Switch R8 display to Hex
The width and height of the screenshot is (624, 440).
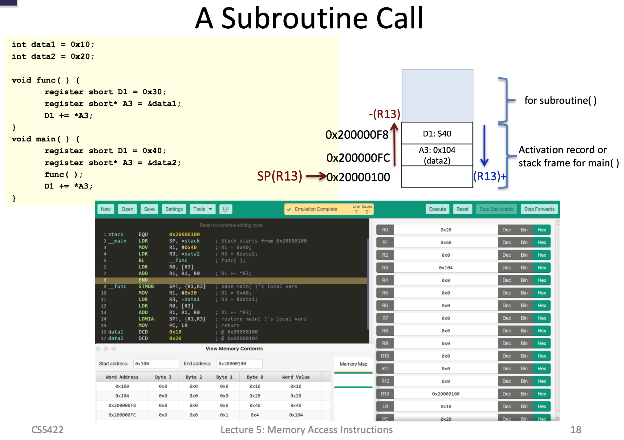(542, 331)
